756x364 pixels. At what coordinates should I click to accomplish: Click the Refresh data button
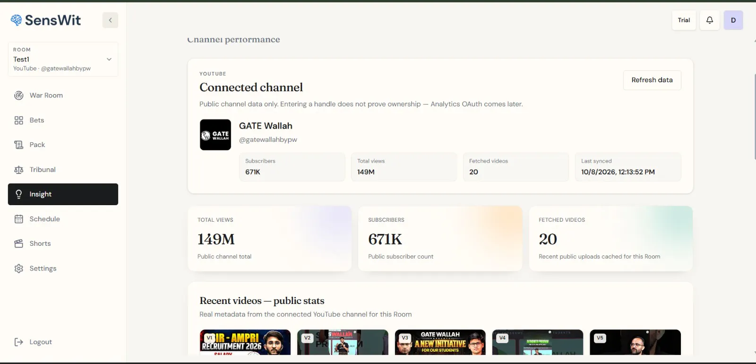[x=652, y=80]
